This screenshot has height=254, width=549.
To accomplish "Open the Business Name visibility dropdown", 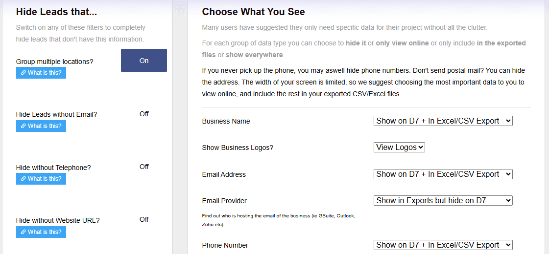I will point(443,121).
